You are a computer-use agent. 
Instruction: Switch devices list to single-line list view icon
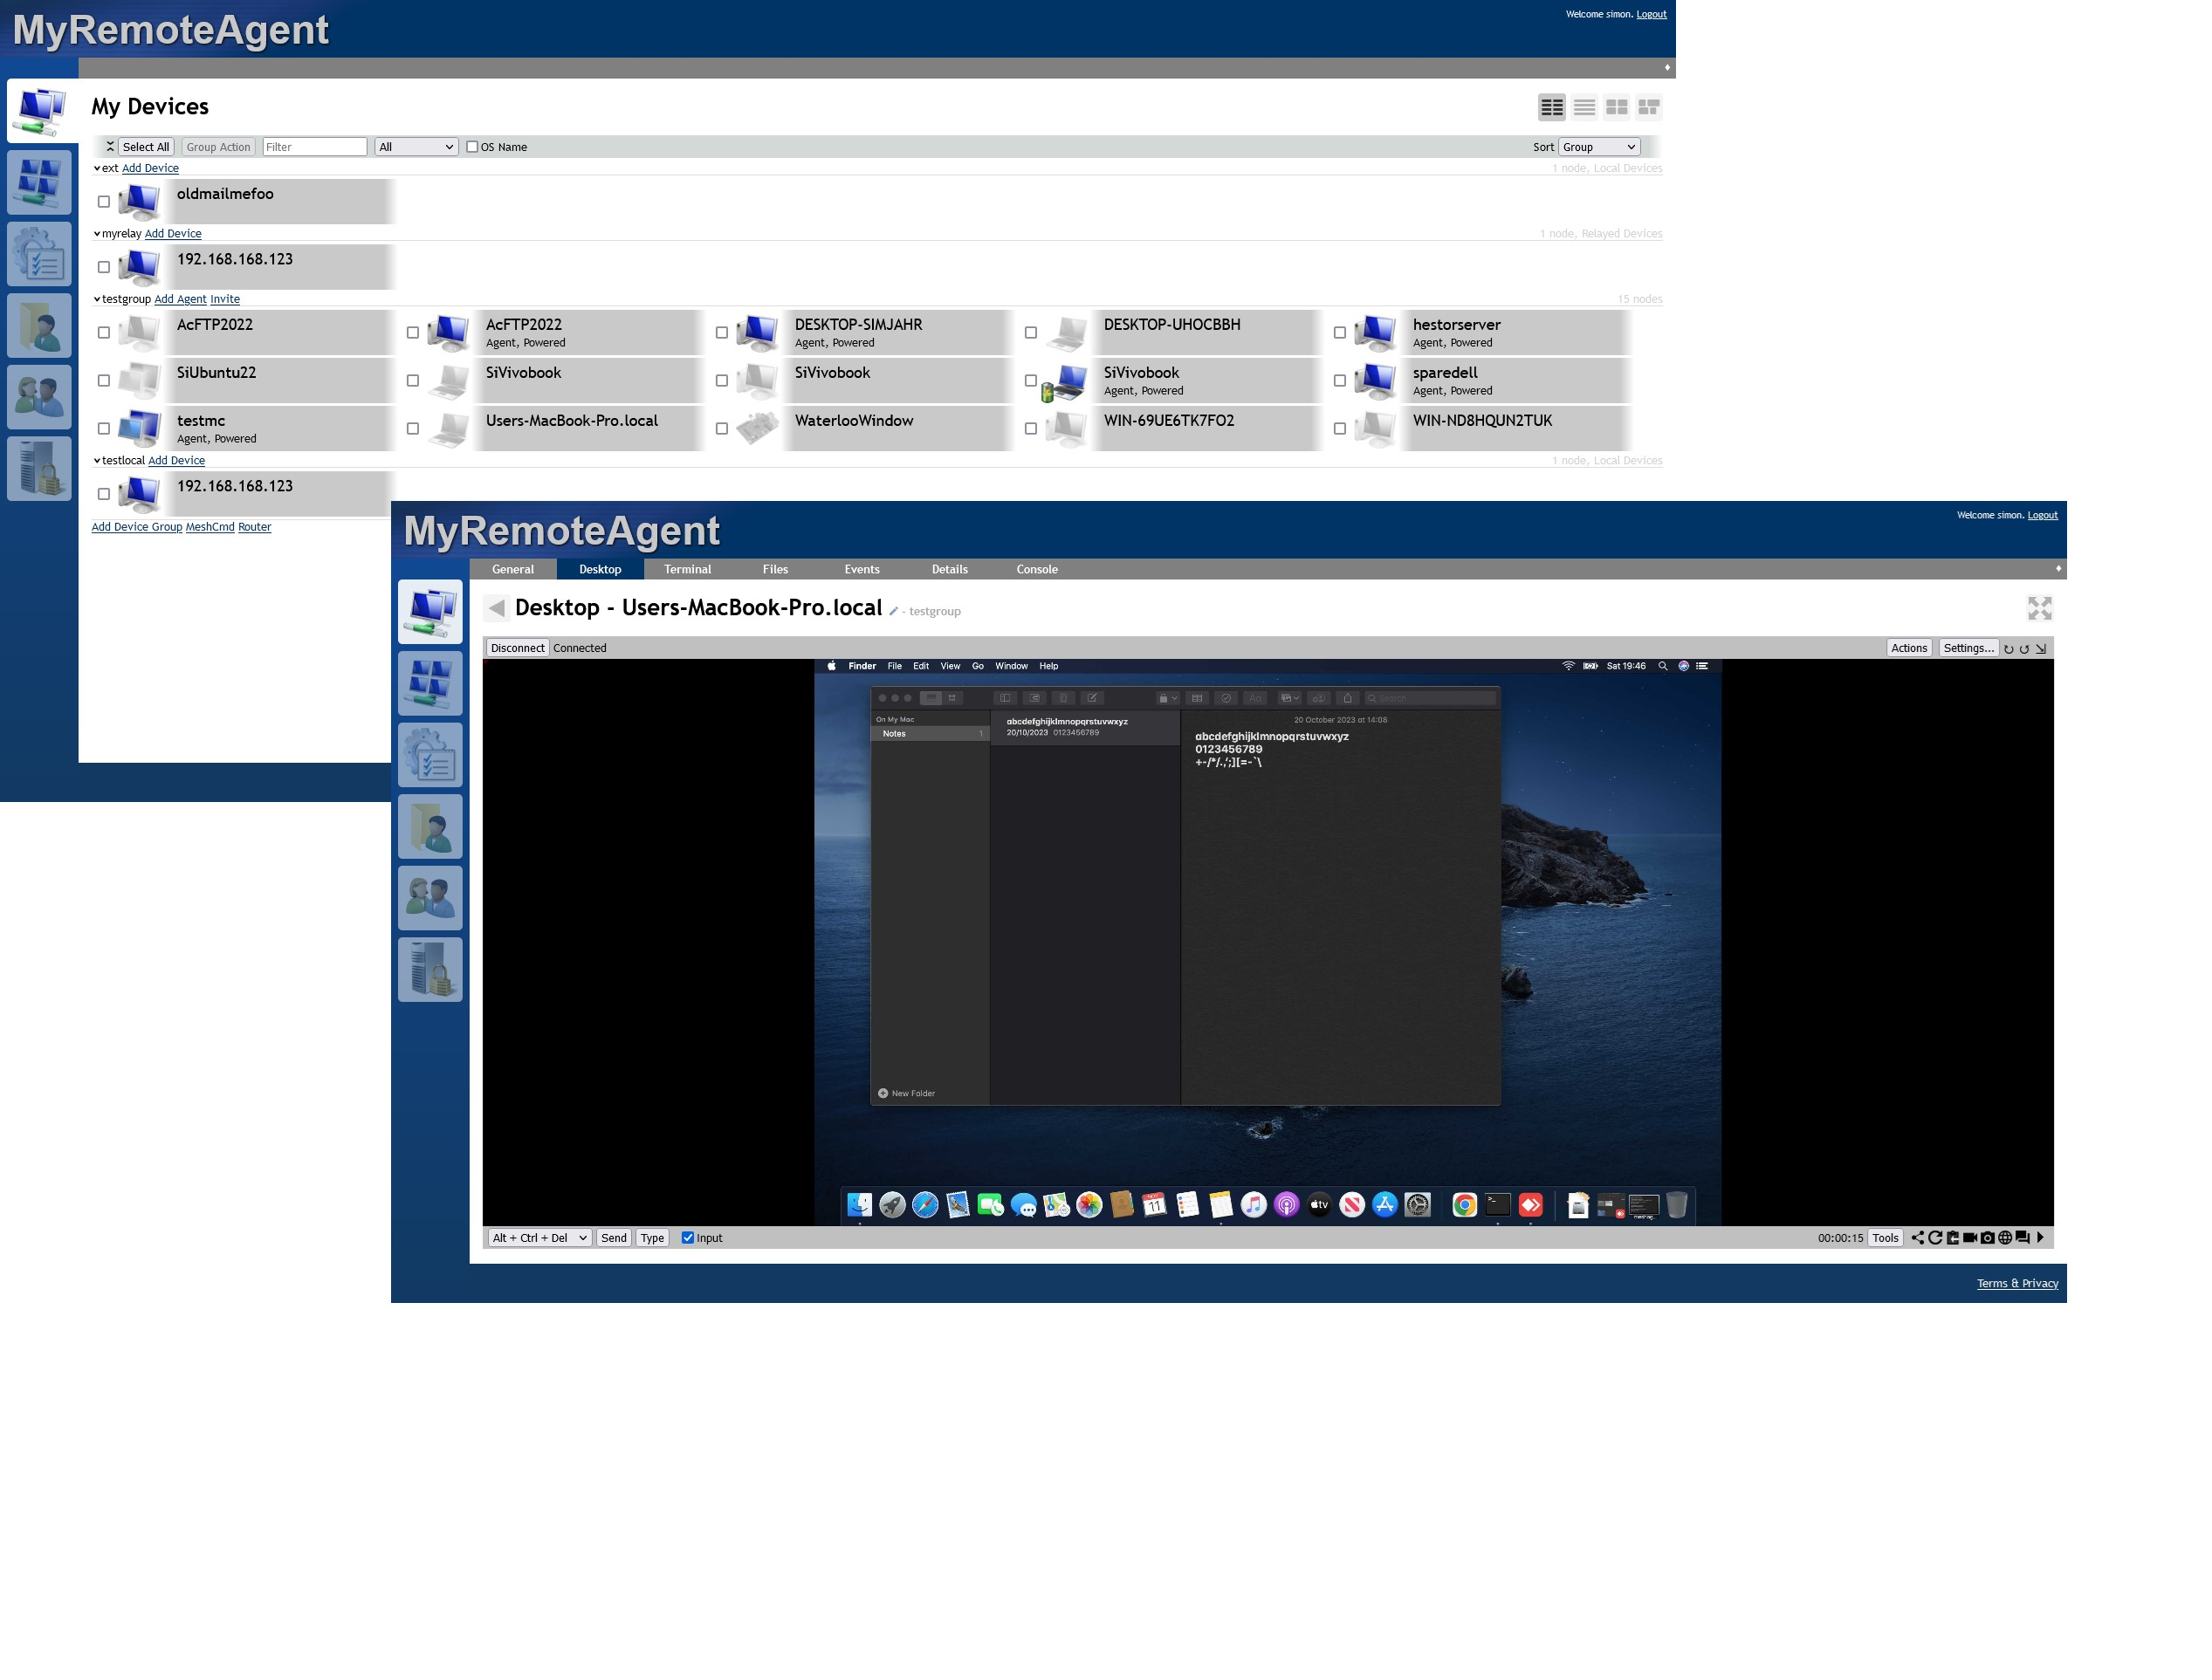pyautogui.click(x=1584, y=107)
